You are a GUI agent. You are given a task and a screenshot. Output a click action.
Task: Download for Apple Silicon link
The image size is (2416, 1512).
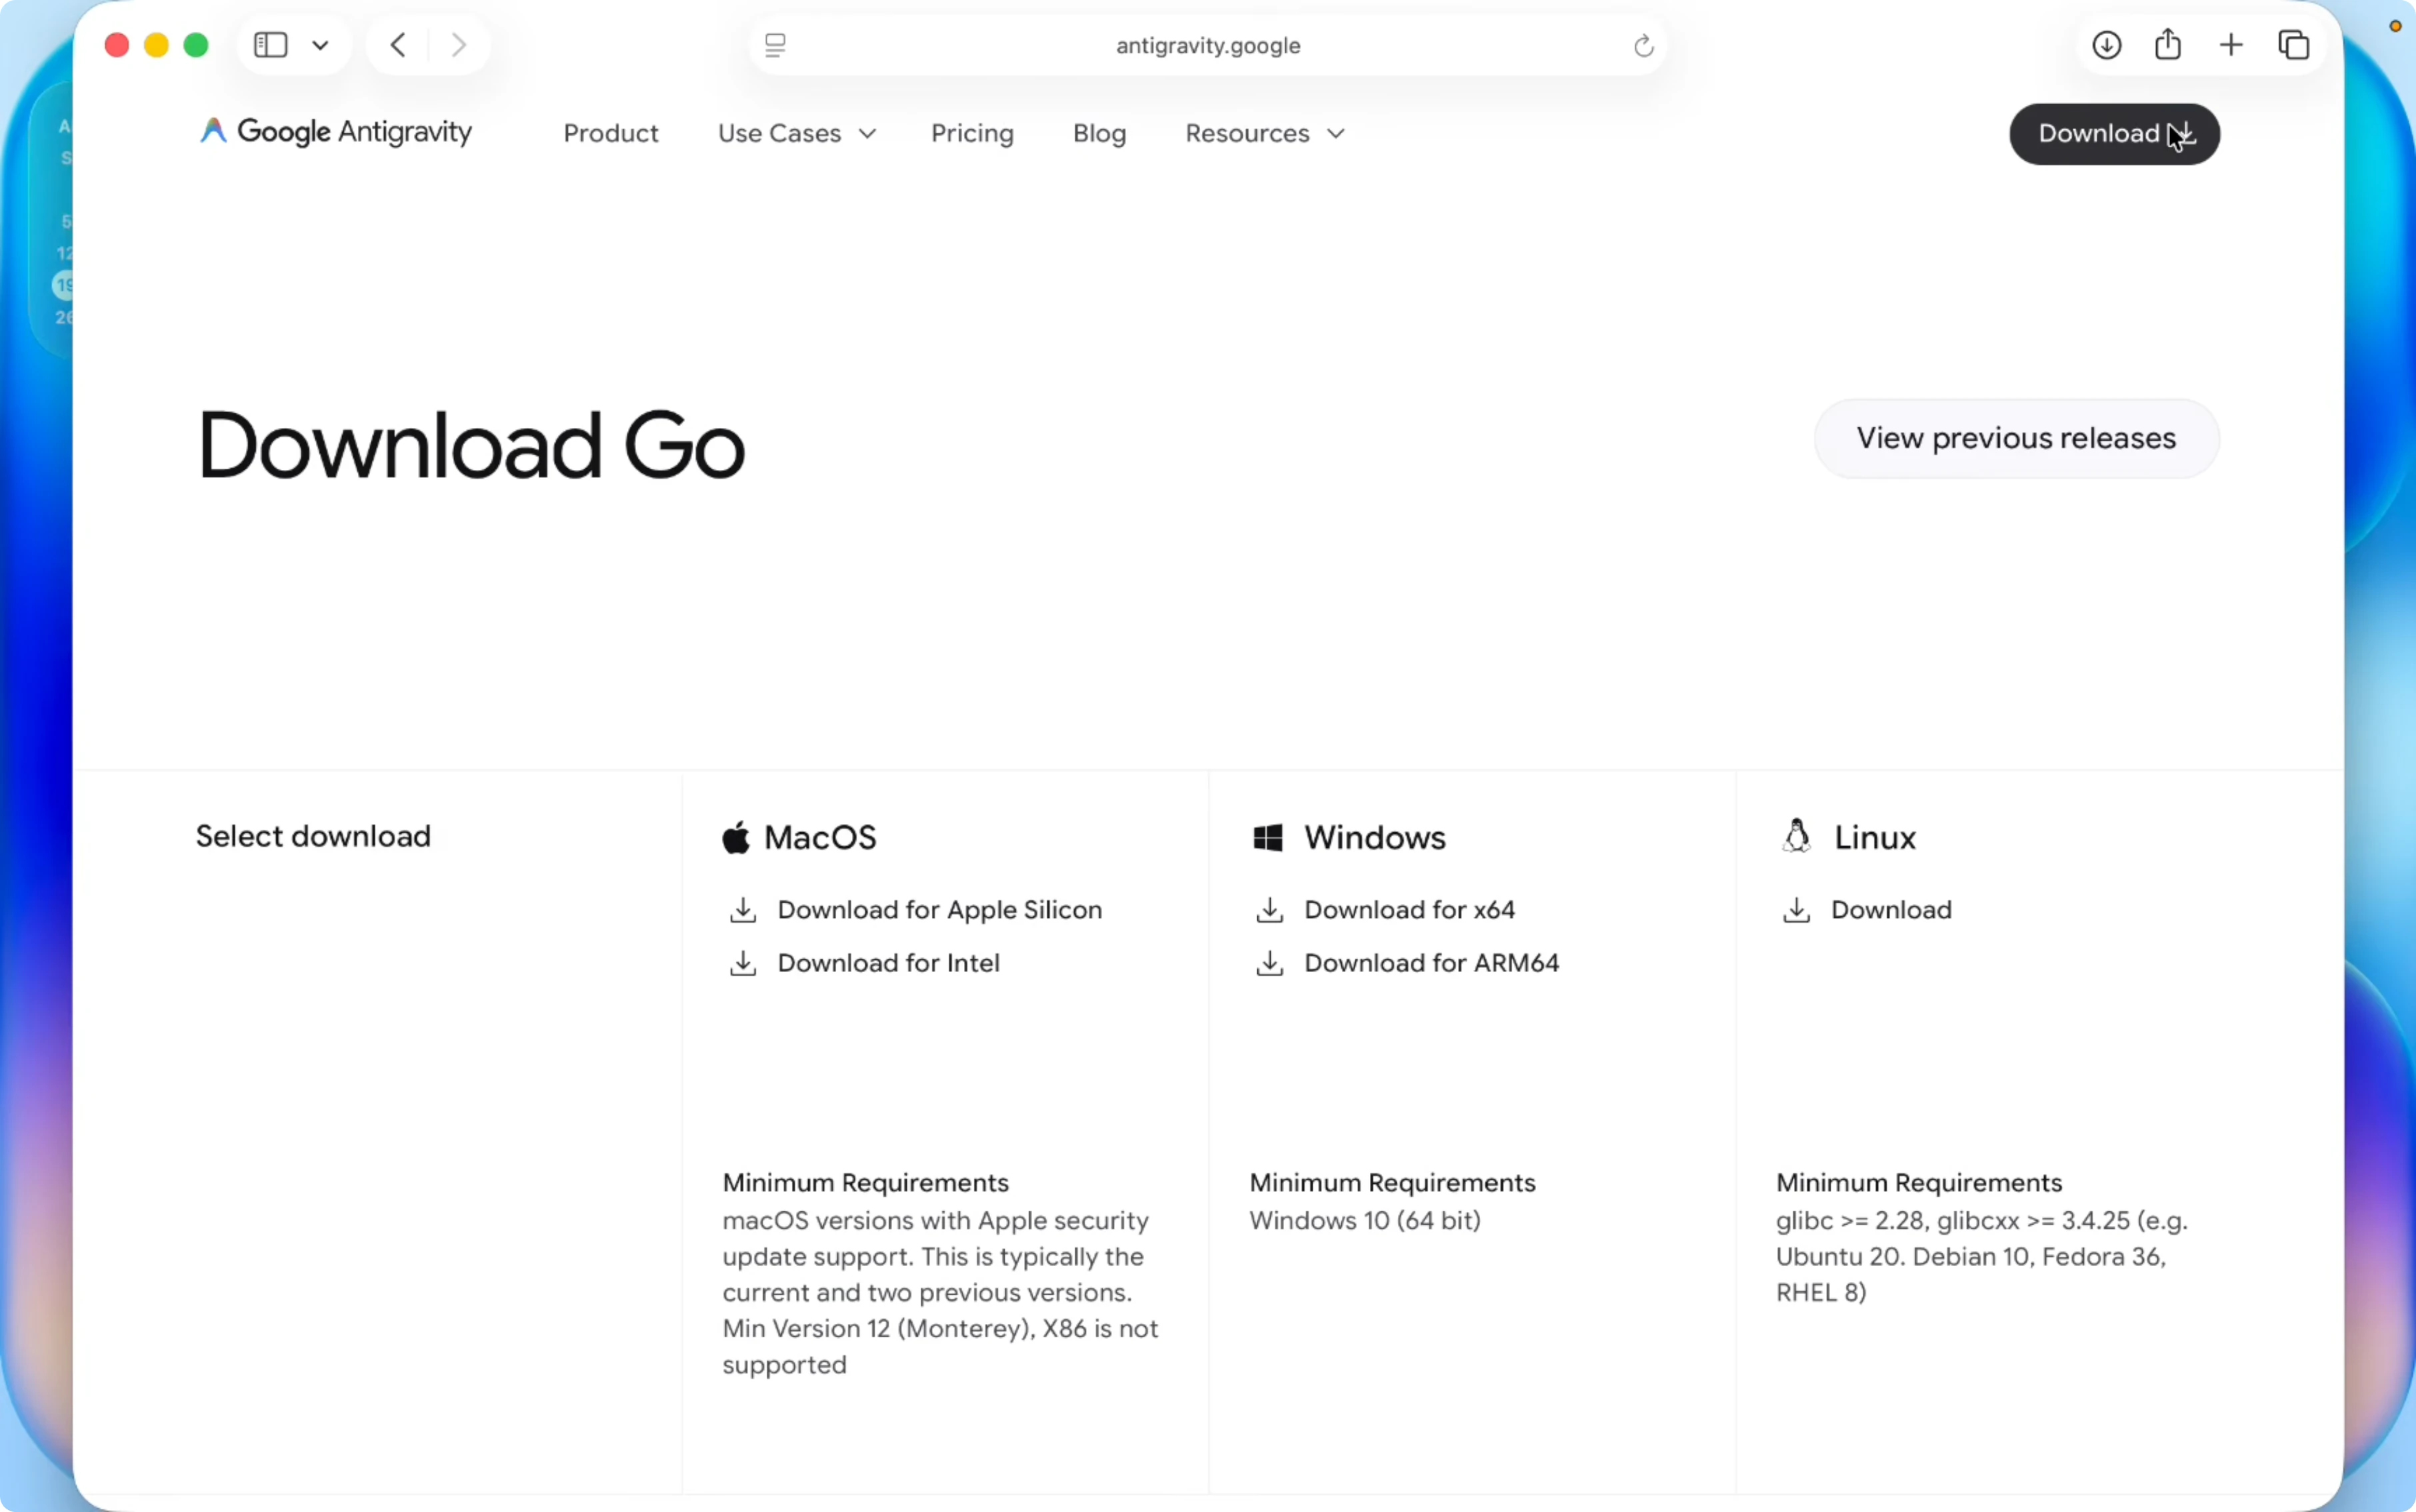[x=939, y=910]
